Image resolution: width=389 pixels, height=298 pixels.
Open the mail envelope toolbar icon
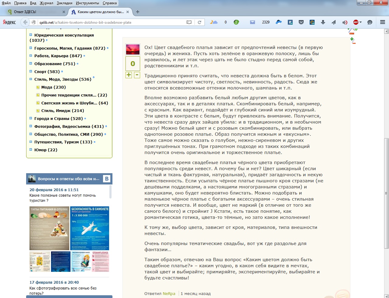coord(252,22)
